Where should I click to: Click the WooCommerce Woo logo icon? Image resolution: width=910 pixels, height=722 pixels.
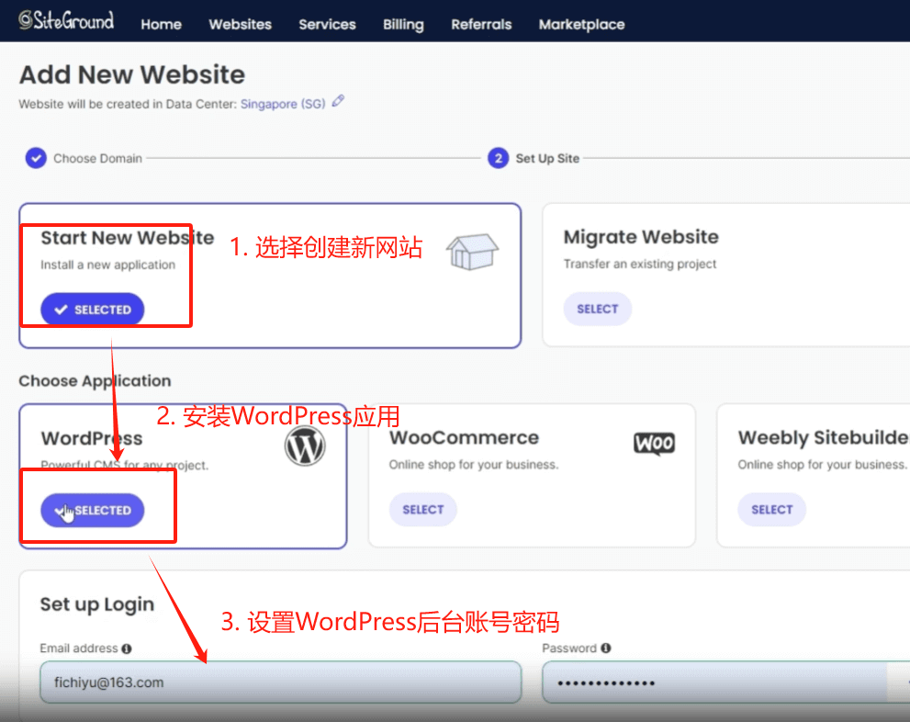coord(654,444)
